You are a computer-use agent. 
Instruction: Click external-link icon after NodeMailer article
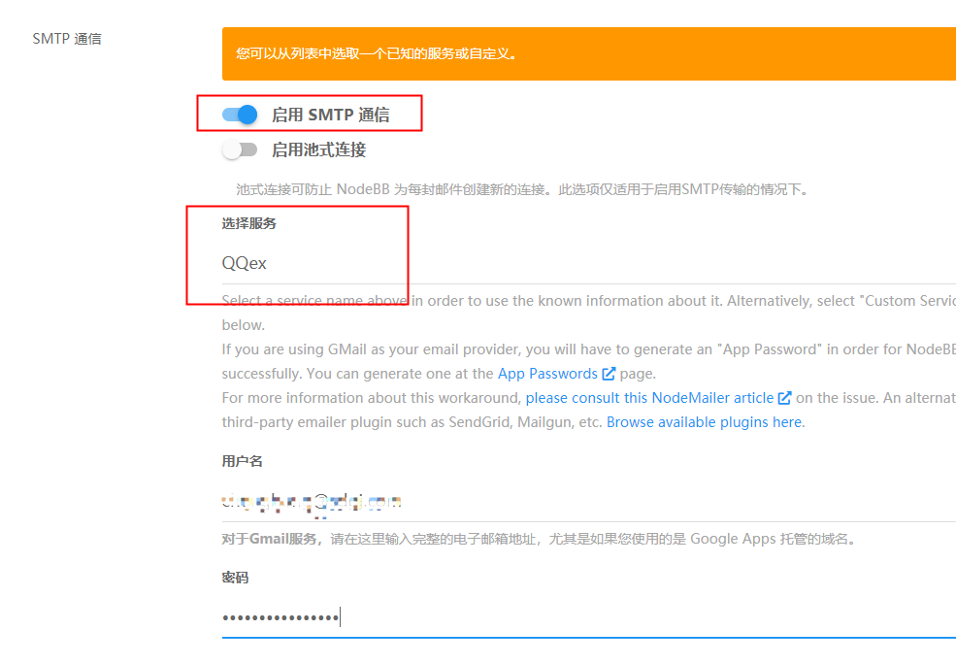tap(784, 398)
